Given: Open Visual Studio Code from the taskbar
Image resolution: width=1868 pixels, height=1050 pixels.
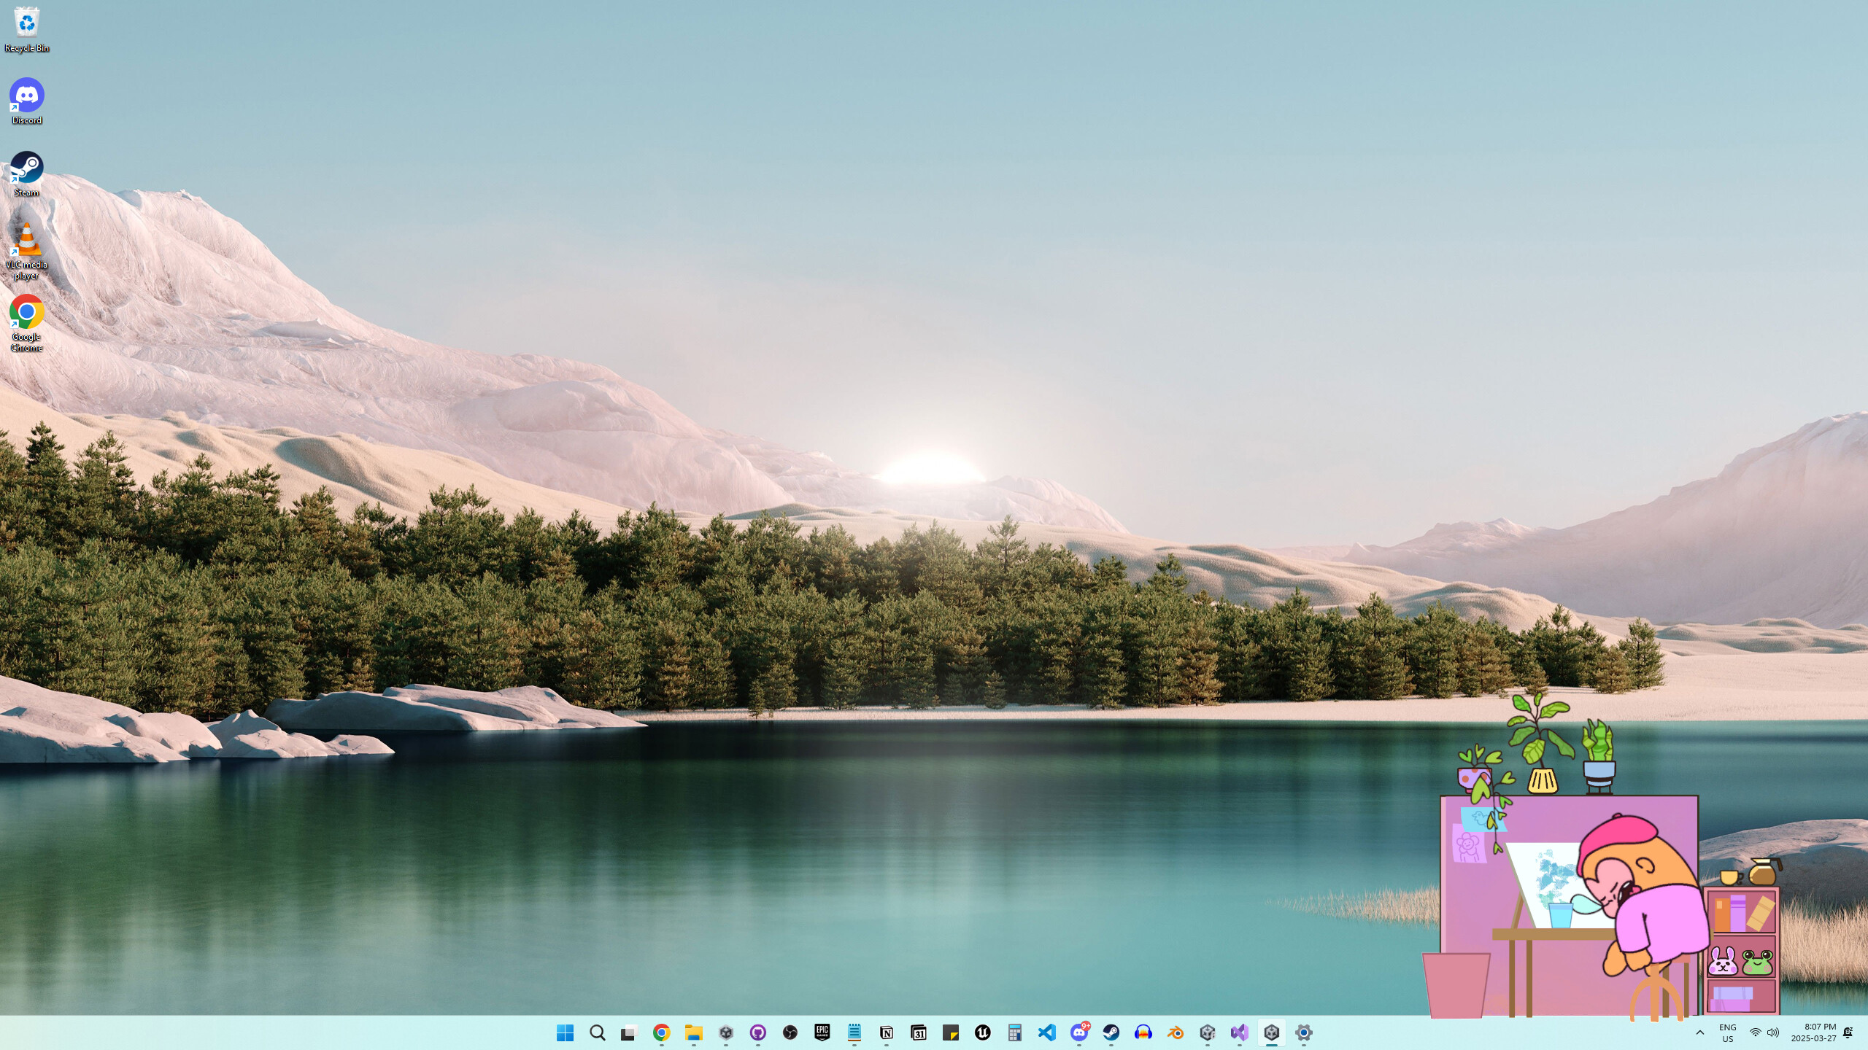Looking at the screenshot, I should 1046,1032.
